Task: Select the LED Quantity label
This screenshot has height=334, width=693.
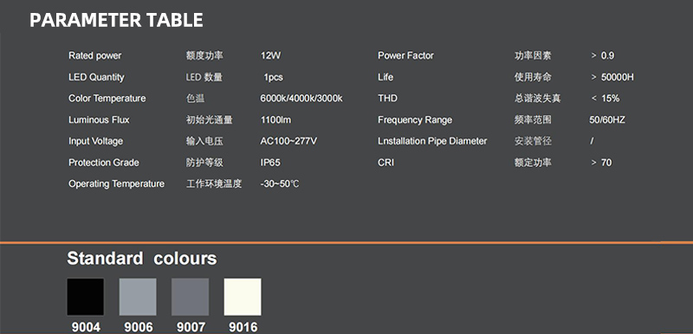Action: click(96, 77)
